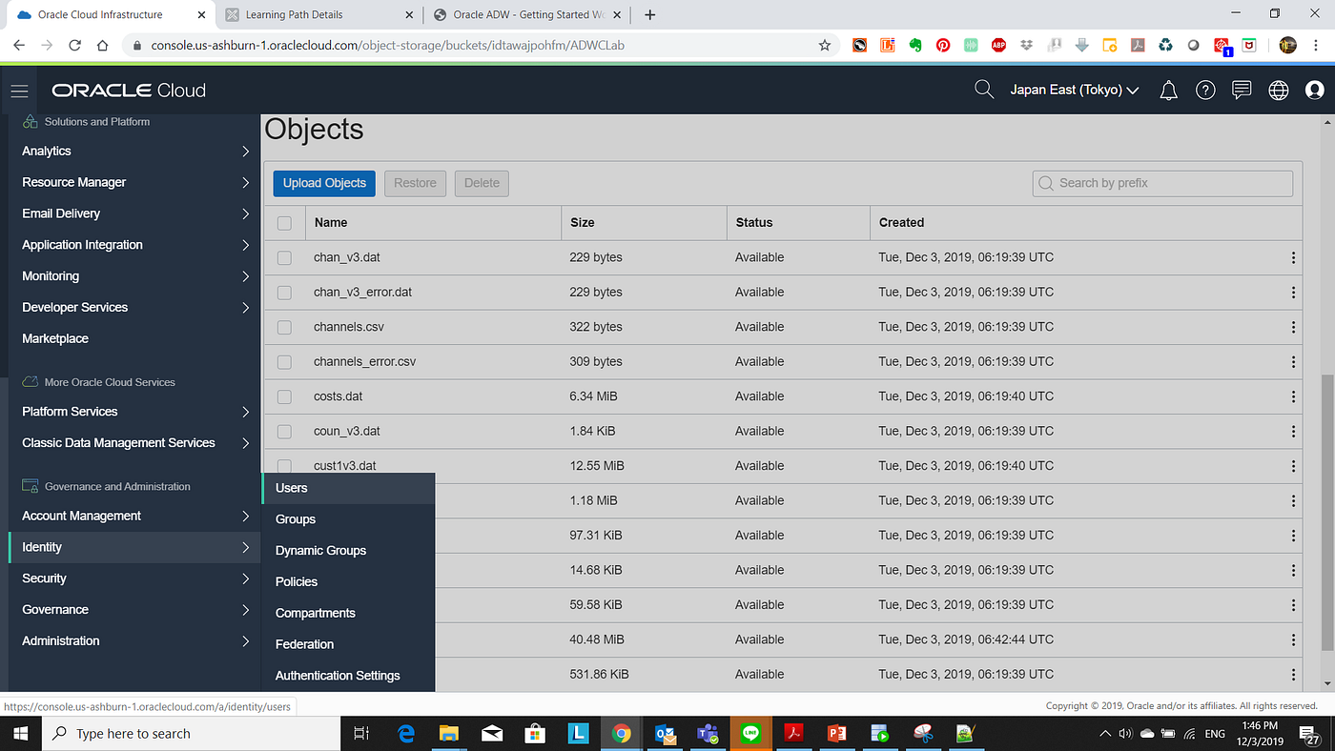Screen dimensions: 1335x751
Task: Click the Pinterest extension icon
Action: (x=943, y=45)
